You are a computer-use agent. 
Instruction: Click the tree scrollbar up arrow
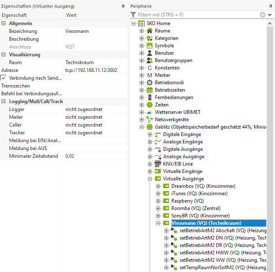point(270,23)
